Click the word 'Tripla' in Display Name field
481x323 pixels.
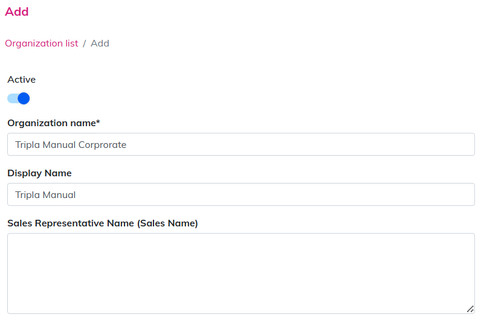27,195
